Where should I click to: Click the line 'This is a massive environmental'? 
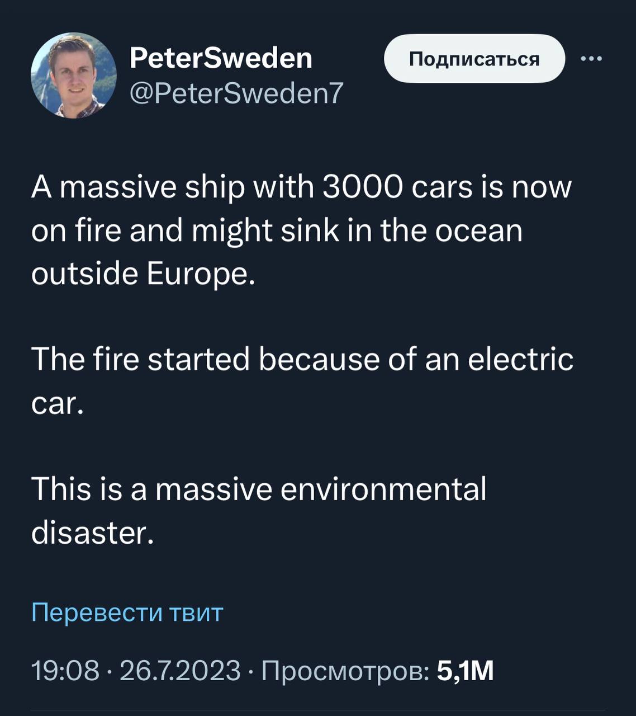click(x=259, y=489)
